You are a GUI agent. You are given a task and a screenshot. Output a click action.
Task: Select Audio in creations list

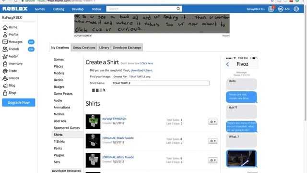(58, 100)
